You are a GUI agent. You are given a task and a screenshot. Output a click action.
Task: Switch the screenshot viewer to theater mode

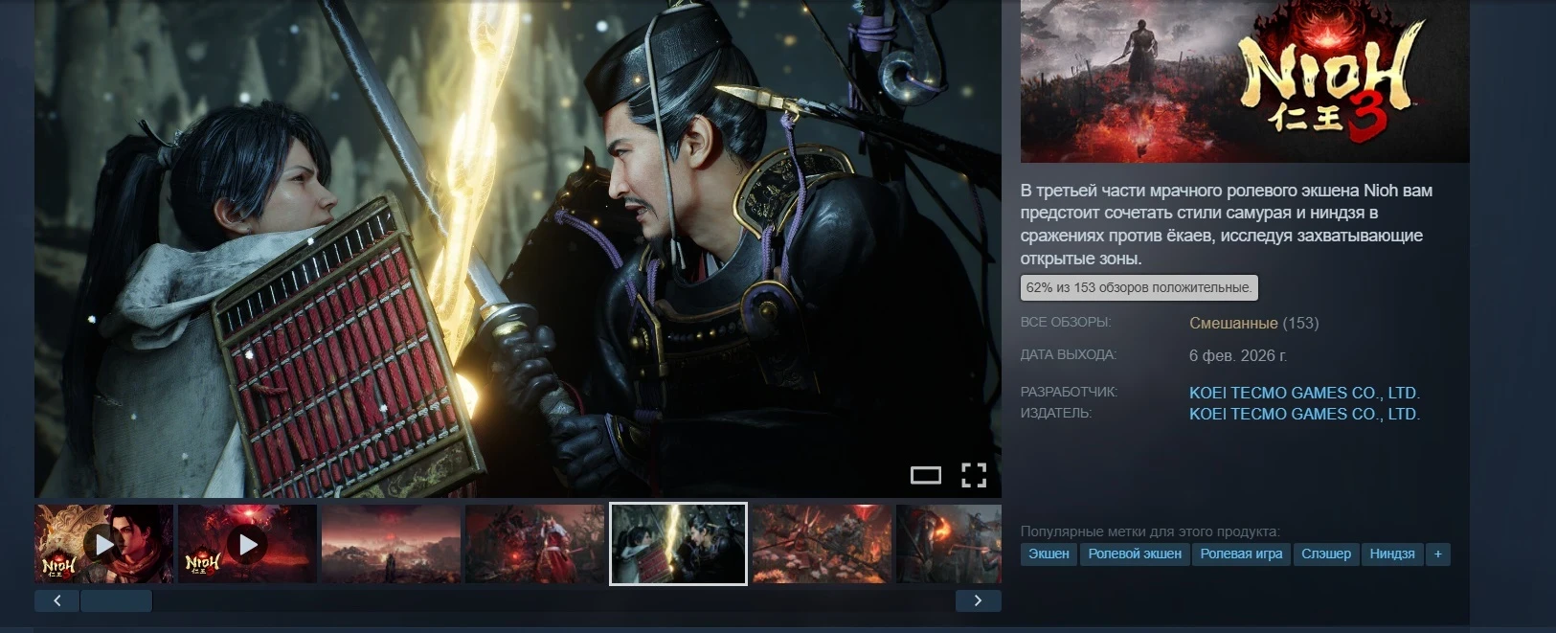pyautogui.click(x=925, y=475)
